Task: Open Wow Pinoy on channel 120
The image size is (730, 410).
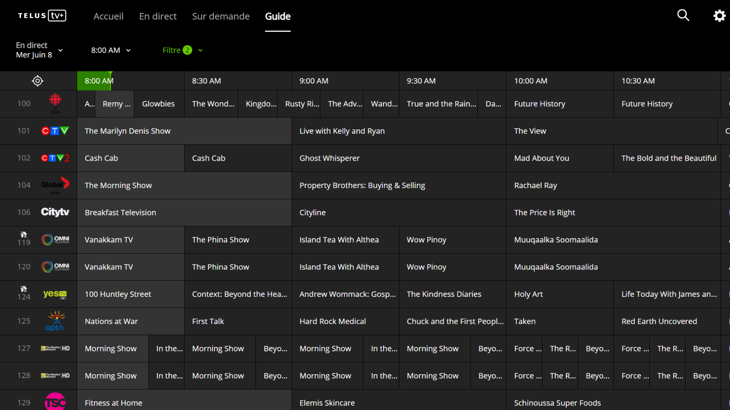Action: 452,267
